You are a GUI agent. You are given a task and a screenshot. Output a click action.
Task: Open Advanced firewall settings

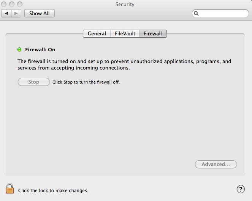pyautogui.click(x=216, y=165)
